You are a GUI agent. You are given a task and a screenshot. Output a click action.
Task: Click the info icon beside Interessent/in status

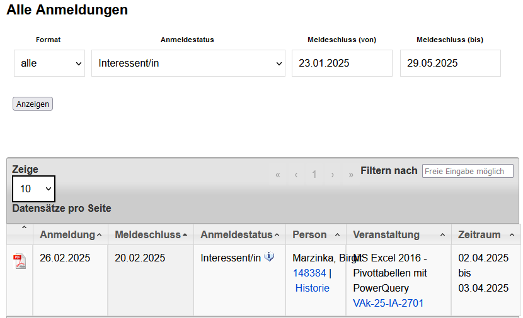[269, 257]
